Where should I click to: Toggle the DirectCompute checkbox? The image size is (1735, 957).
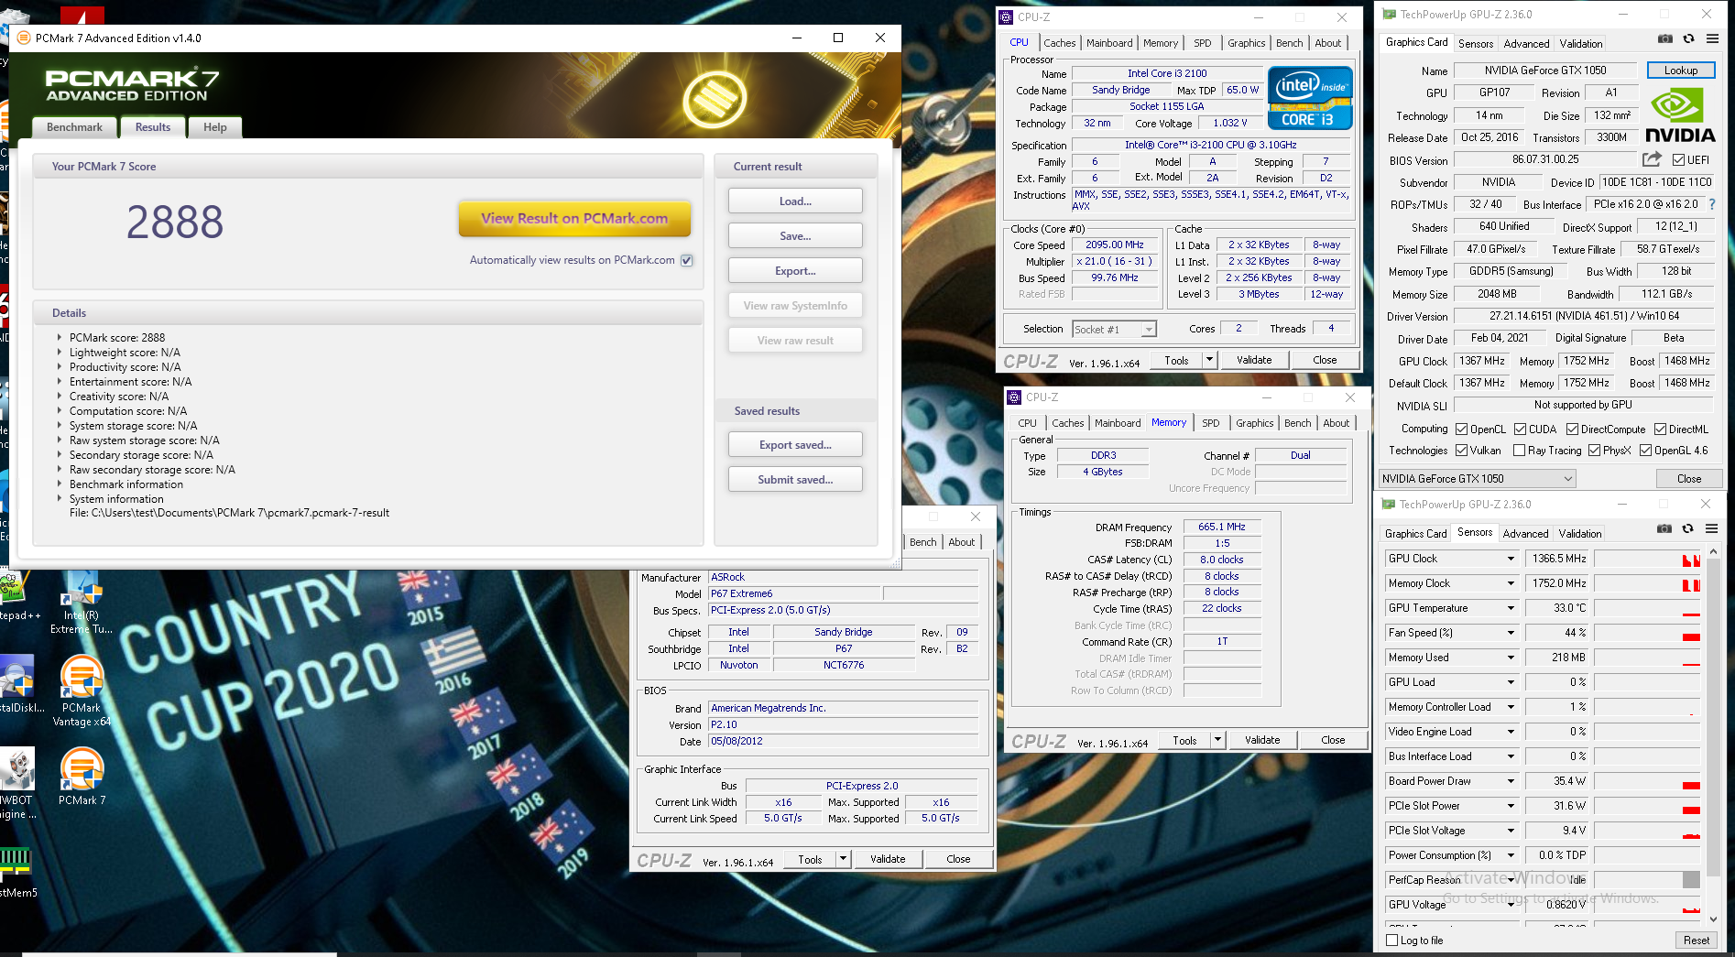click(1572, 429)
